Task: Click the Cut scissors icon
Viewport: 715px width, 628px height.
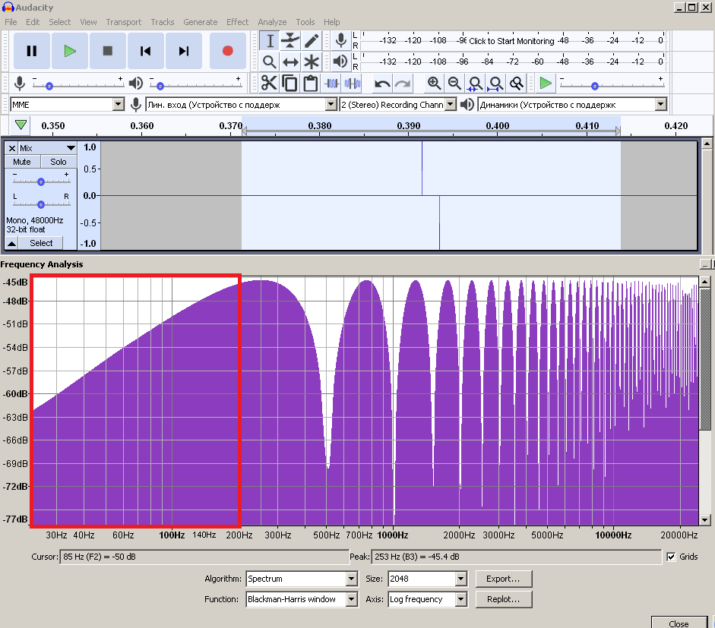Action: coord(269,84)
